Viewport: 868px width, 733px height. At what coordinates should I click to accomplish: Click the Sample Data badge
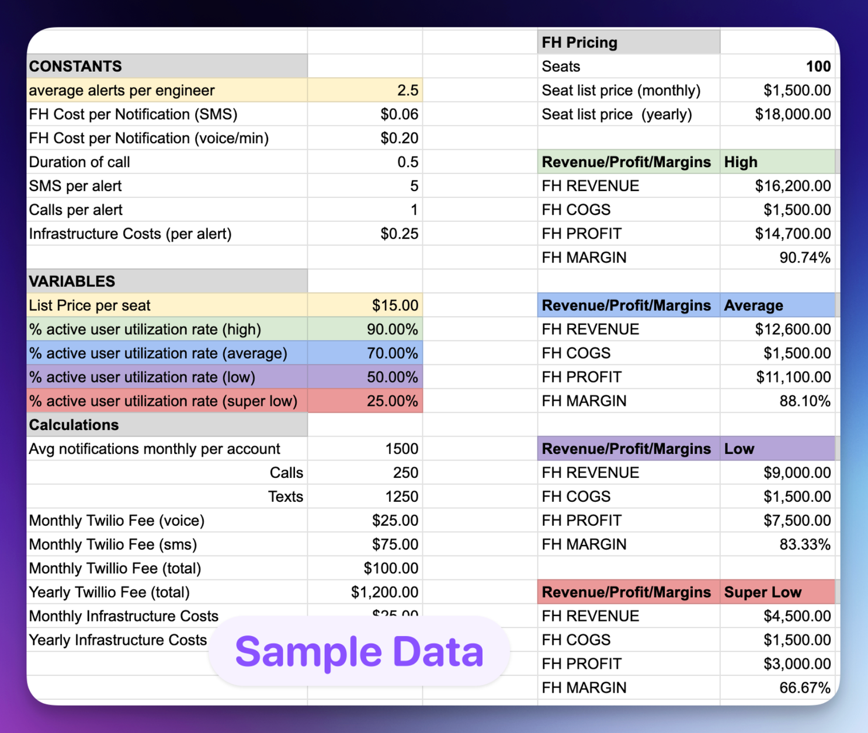pyautogui.click(x=359, y=651)
